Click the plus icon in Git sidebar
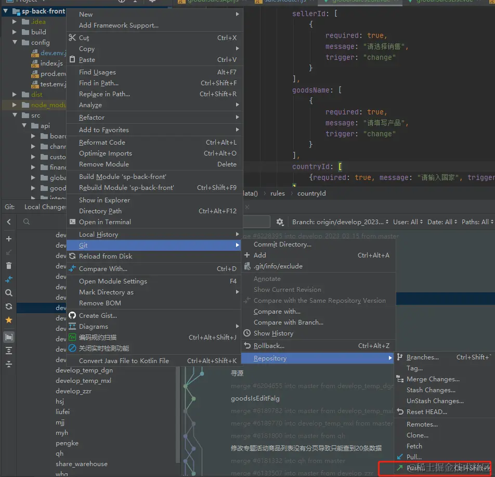This screenshot has width=495, height=477. click(9, 239)
